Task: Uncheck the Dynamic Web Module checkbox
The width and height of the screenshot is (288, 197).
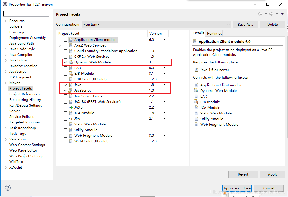Action: click(x=65, y=62)
